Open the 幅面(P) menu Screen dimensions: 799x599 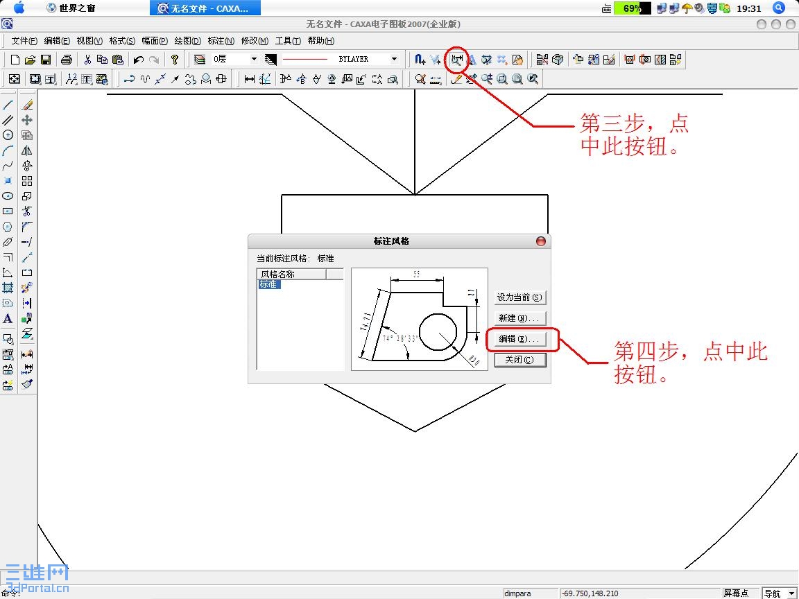point(155,41)
